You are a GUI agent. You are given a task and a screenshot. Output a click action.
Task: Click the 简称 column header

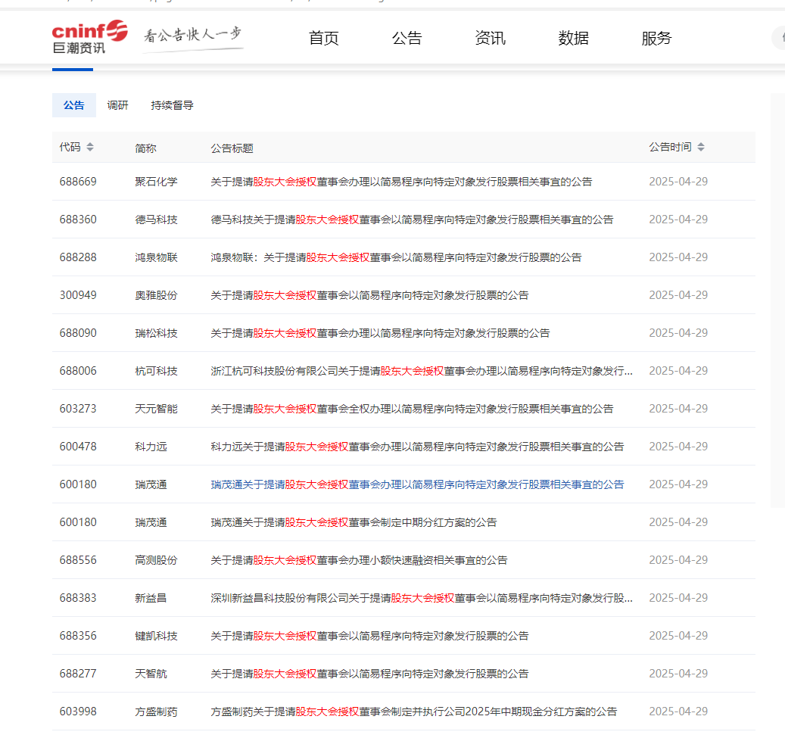tap(145, 148)
